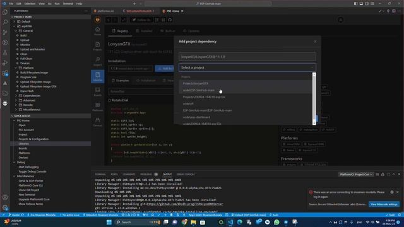The image size is (404, 227).
Task: Close the PIO Home editor tab
Action: click(182, 11)
